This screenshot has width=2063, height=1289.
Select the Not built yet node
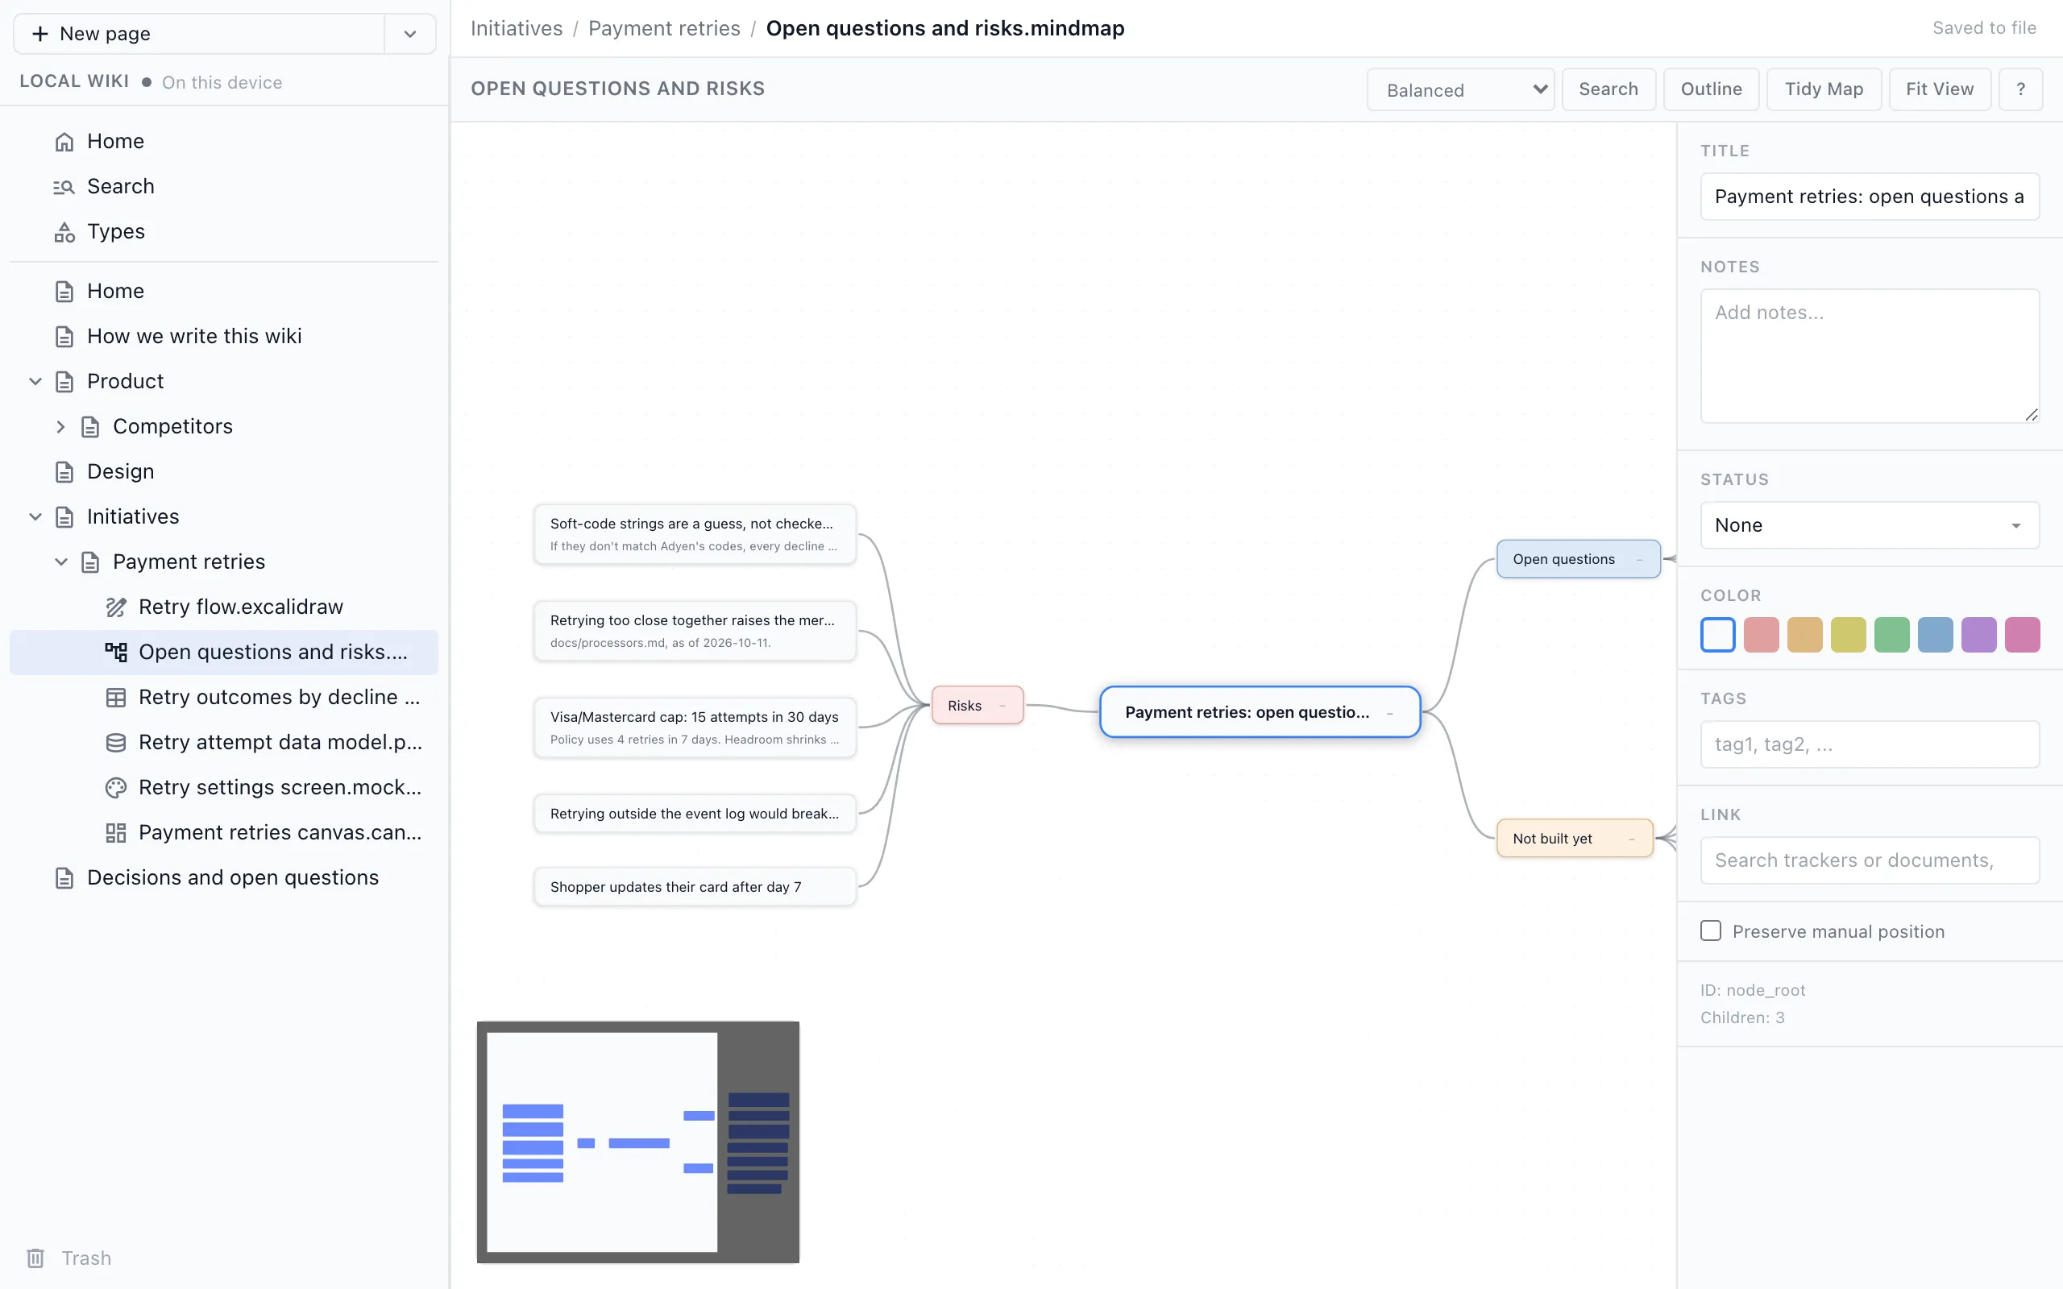pyautogui.click(x=1574, y=839)
